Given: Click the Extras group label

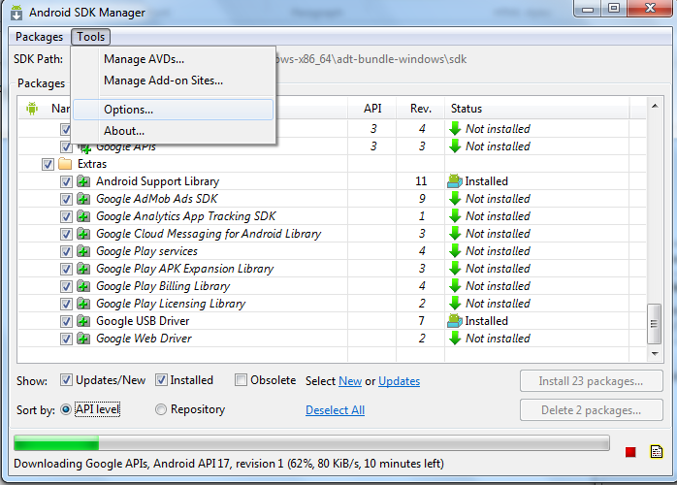Looking at the screenshot, I should pyautogui.click(x=92, y=164).
